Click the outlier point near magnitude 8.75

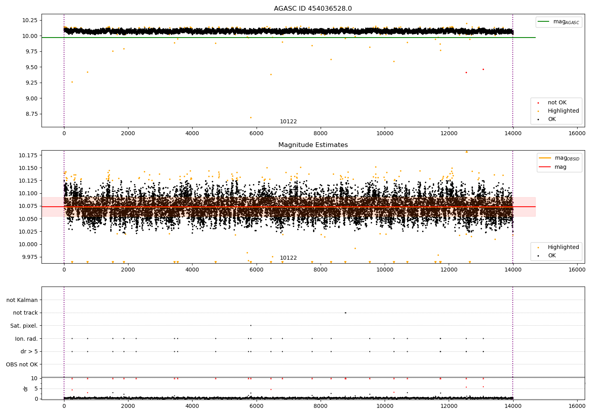[x=251, y=117]
